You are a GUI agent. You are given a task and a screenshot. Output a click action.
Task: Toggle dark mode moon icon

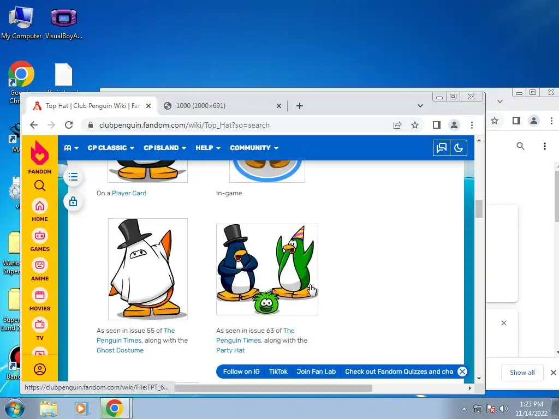point(459,148)
